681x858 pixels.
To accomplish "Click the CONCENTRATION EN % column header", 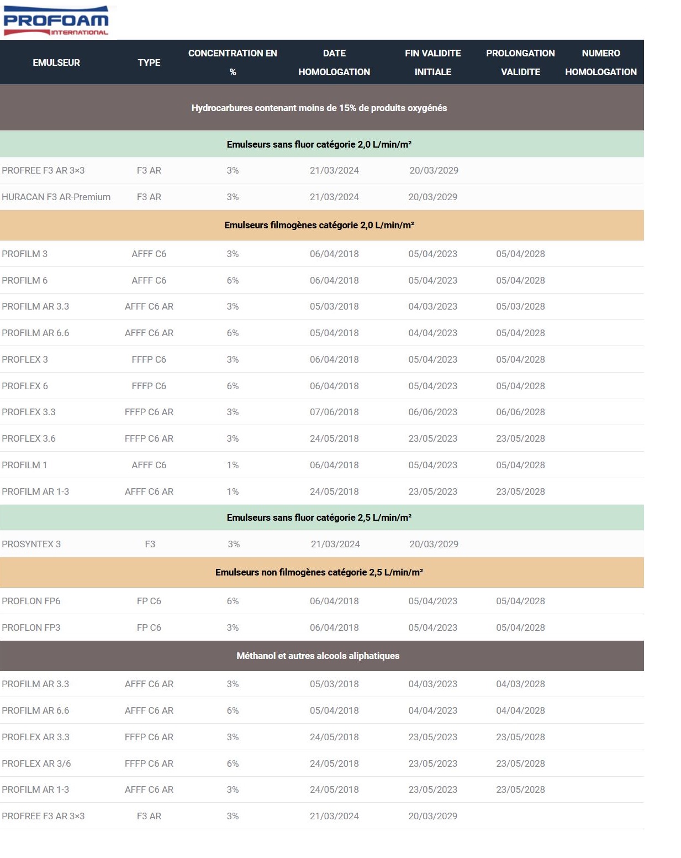I will pyautogui.click(x=233, y=62).
